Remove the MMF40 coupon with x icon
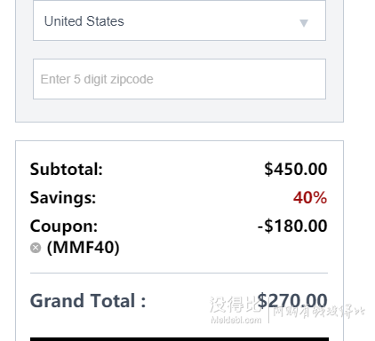The width and height of the screenshot is (375, 341). click(x=36, y=248)
